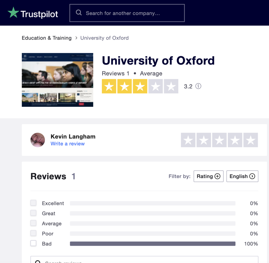Screen dimensions: 269x263
Task: Rate one star in the Write a review row
Action: tap(188, 140)
